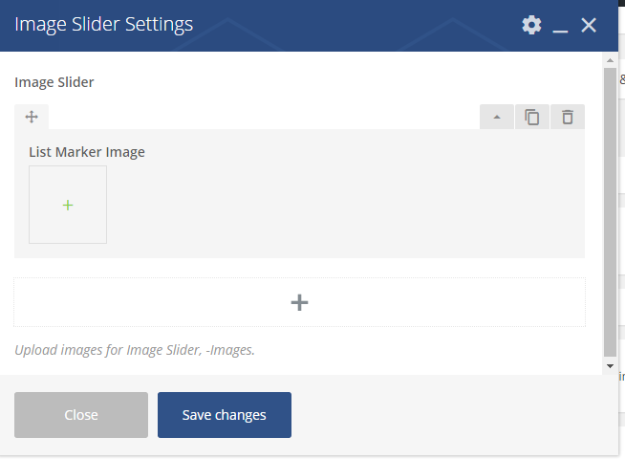Viewport: 625px width, 459px height.
Task: Open the gear settings in the header
Action: 531,25
